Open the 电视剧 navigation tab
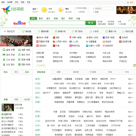This screenshot has width=136, height=136. pos(26,31)
